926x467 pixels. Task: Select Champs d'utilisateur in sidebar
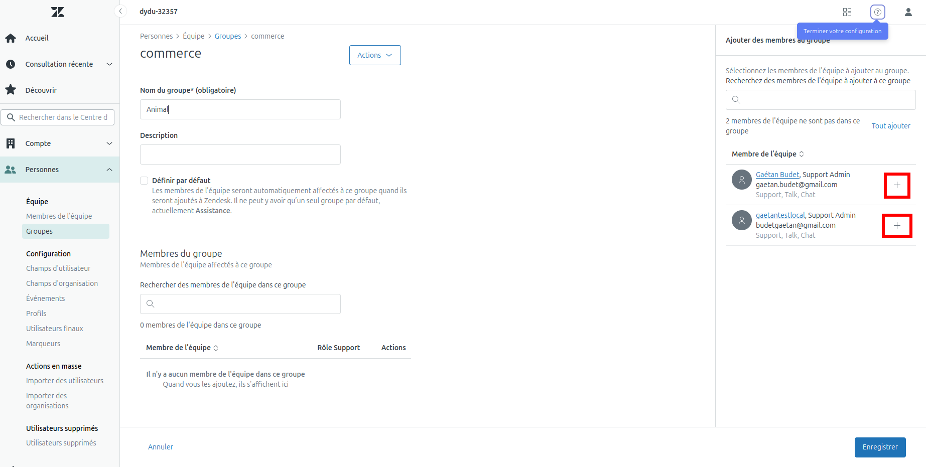tap(58, 268)
